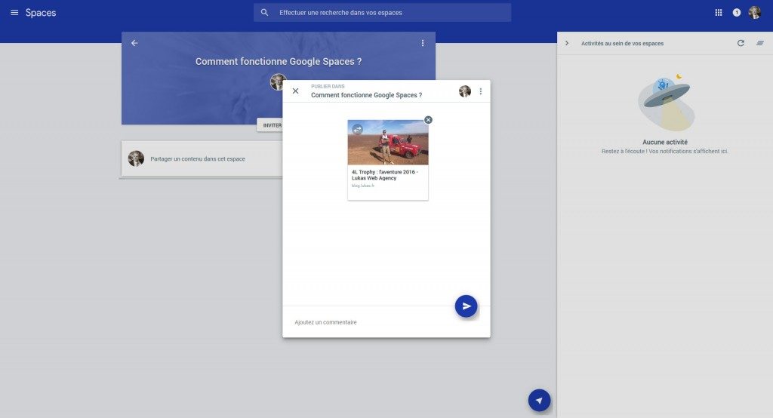Screen dimensions: 773x418
Task: Click 'Partager un contenu dans cet espace'
Action: point(198,158)
